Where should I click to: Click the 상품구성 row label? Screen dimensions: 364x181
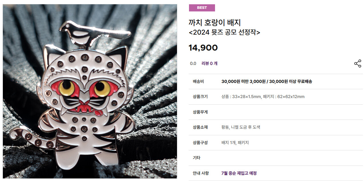(x=200, y=143)
